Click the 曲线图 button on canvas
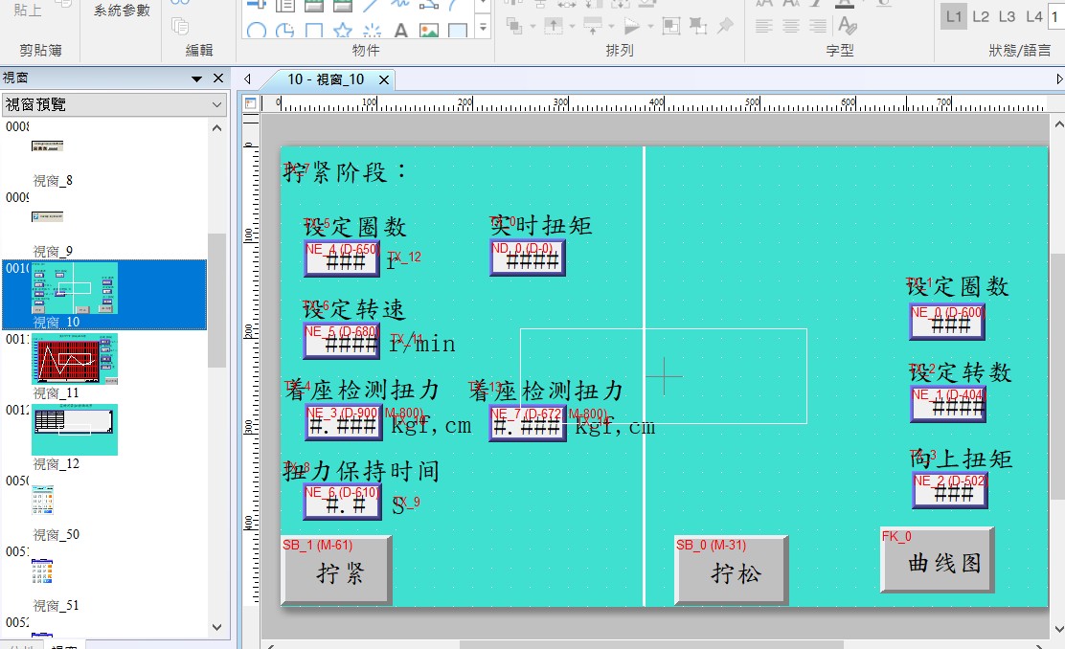The height and width of the screenshot is (649, 1065). [938, 563]
